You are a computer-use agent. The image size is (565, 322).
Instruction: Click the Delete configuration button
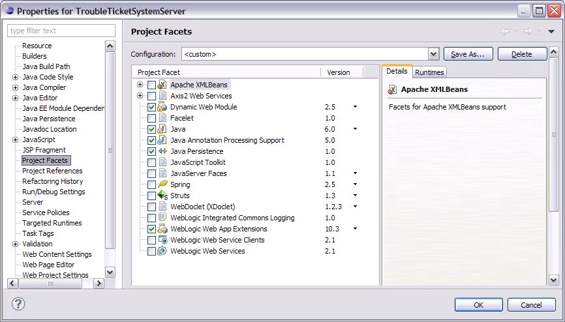(522, 54)
